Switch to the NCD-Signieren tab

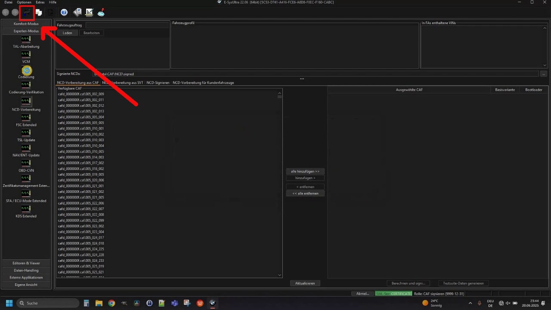click(x=158, y=83)
